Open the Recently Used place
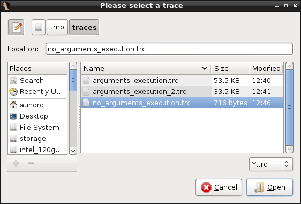The height and width of the screenshot is (204, 301). (37, 92)
